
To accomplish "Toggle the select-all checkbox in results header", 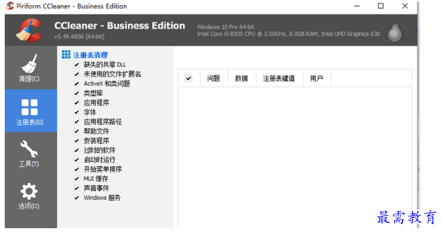I will pyautogui.click(x=189, y=79).
